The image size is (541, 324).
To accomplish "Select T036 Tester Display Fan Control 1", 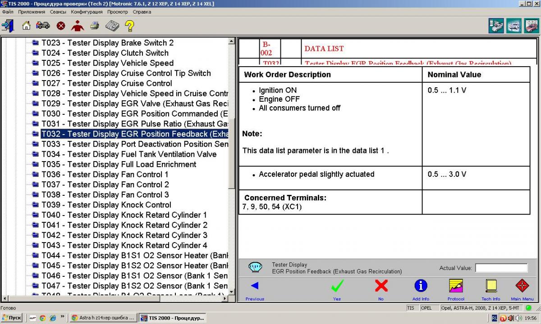I will 105,174.
